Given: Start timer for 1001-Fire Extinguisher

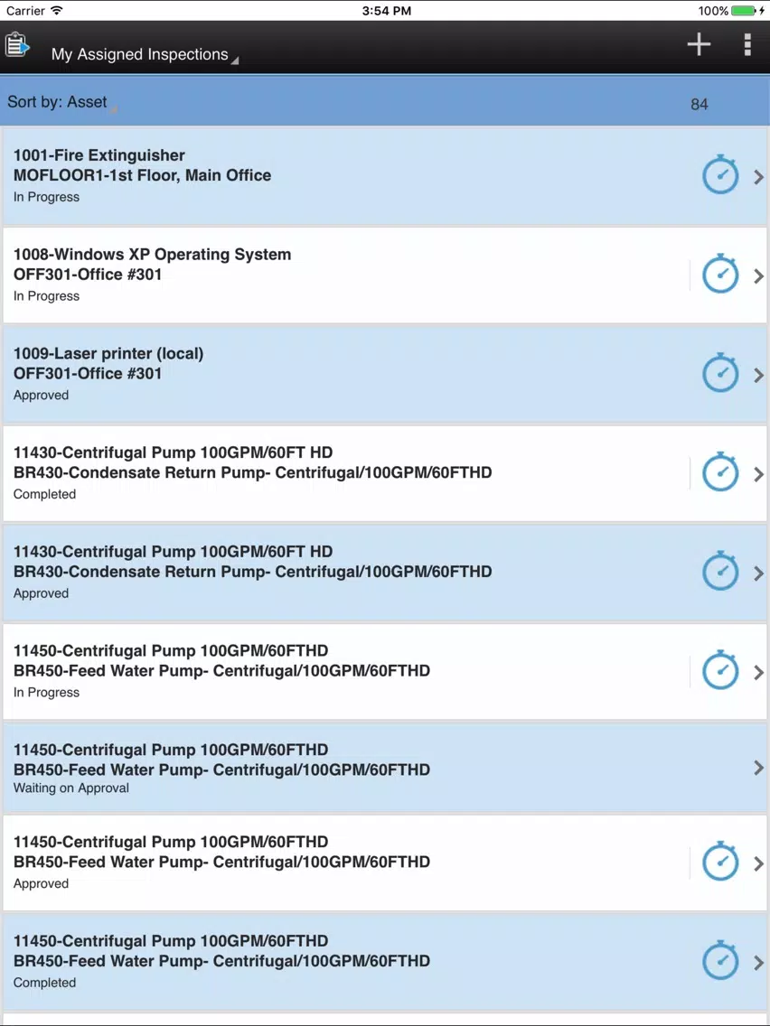Looking at the screenshot, I should [720, 175].
